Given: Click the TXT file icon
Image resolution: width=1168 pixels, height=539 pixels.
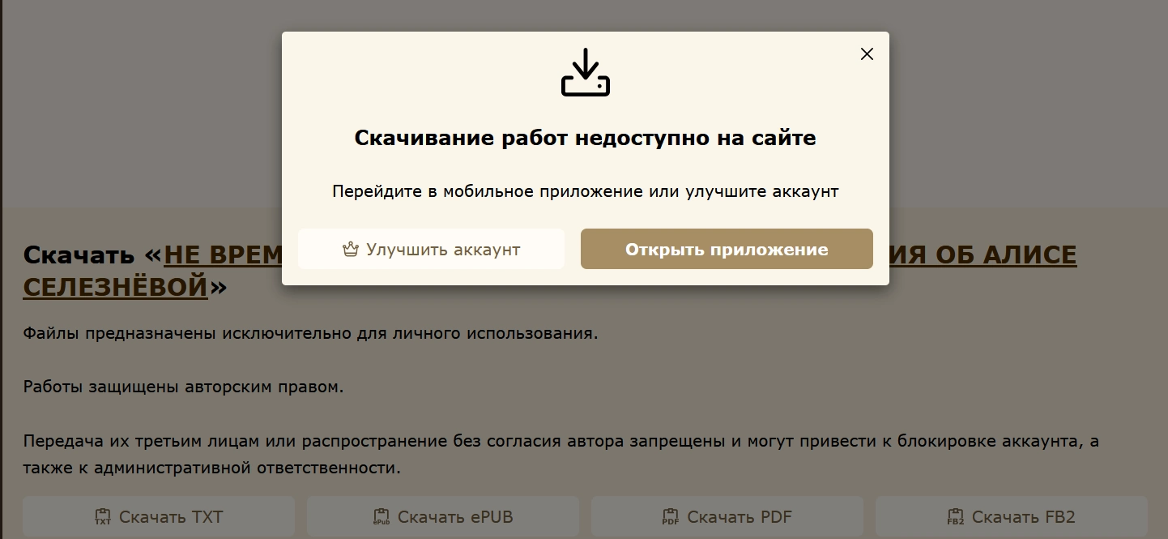Looking at the screenshot, I should 103,517.
